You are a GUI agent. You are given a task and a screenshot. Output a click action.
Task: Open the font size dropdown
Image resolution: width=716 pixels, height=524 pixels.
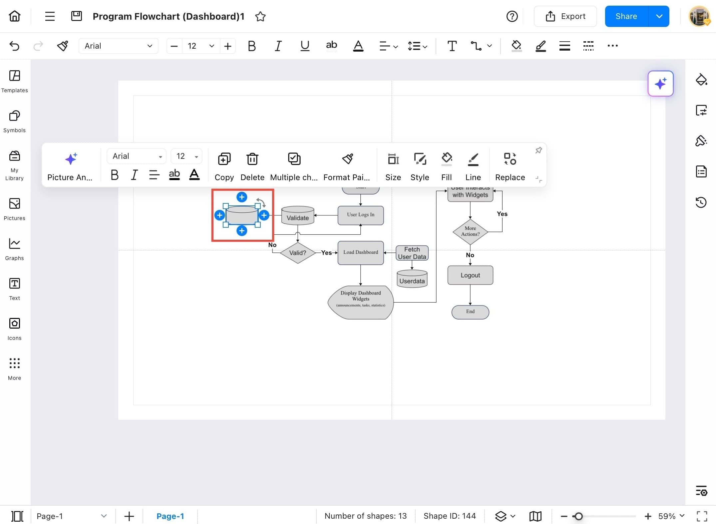(x=200, y=46)
